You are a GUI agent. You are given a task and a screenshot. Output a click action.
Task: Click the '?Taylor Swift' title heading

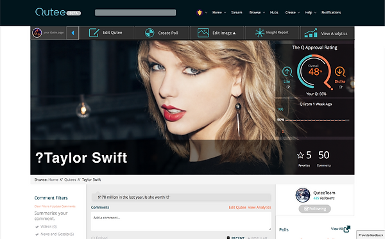pos(81,158)
